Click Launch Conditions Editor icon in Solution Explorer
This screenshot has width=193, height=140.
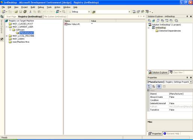171,21
